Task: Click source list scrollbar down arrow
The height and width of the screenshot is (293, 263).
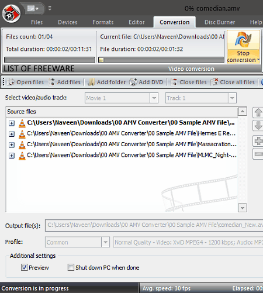Action: point(243,208)
